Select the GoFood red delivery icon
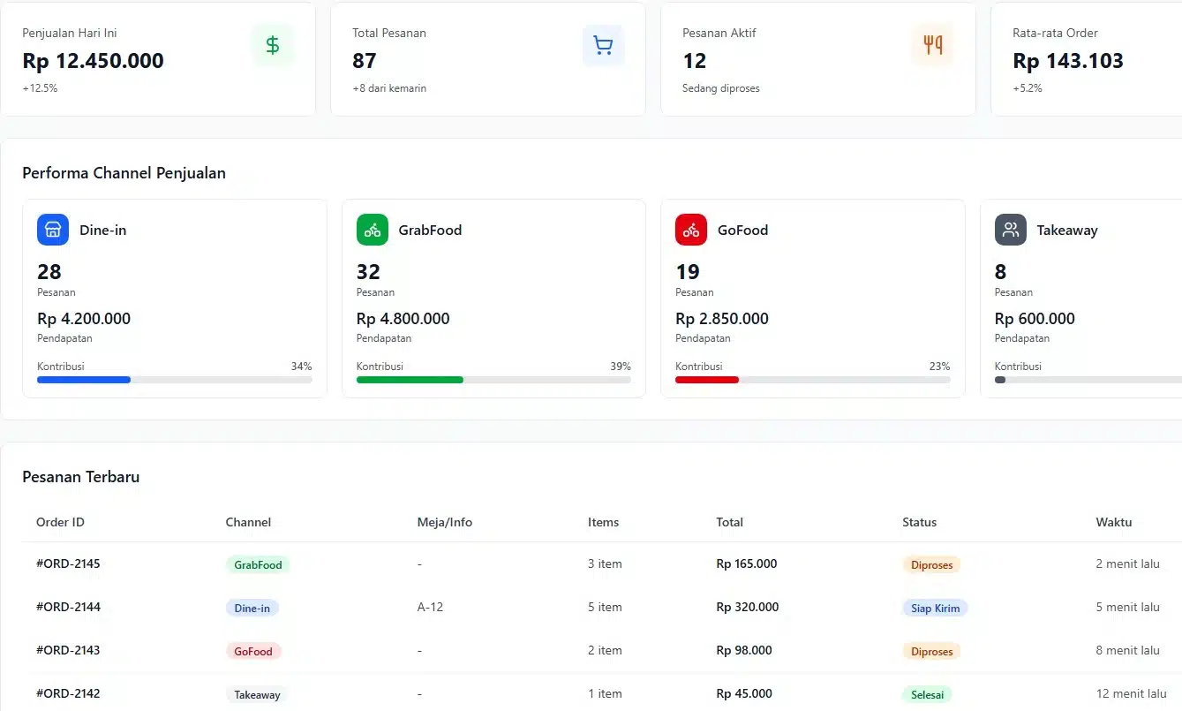This screenshot has height=711, width=1182. tap(690, 230)
